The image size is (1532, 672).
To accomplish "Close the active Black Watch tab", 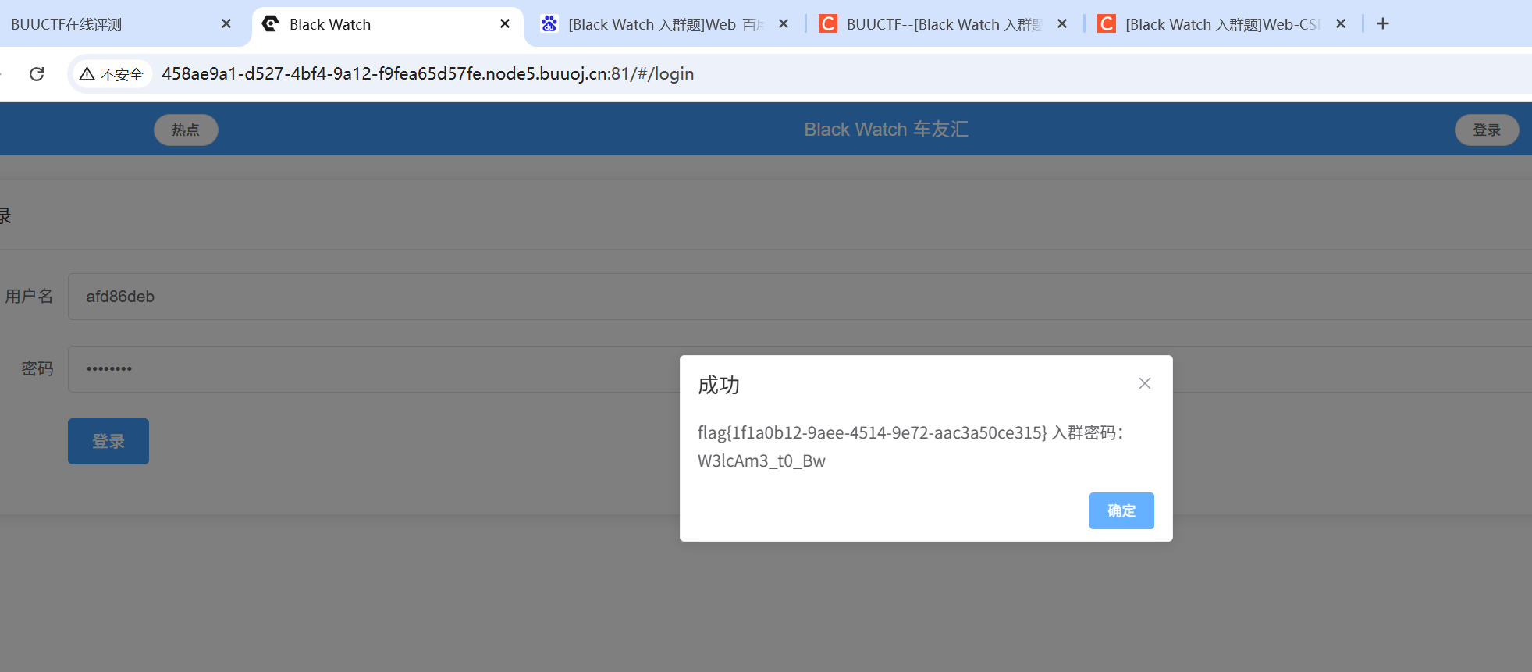I will [x=505, y=24].
